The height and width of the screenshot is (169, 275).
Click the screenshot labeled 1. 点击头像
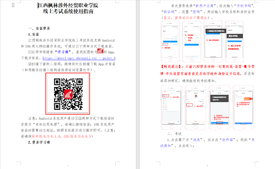(172, 107)
